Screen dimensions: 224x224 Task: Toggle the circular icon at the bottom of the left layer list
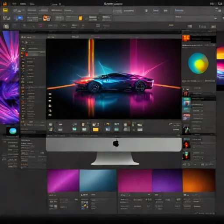[x=23, y=107]
